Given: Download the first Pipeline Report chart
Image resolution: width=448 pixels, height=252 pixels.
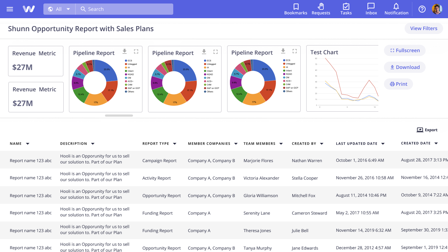Looking at the screenshot, I should [x=125, y=51].
